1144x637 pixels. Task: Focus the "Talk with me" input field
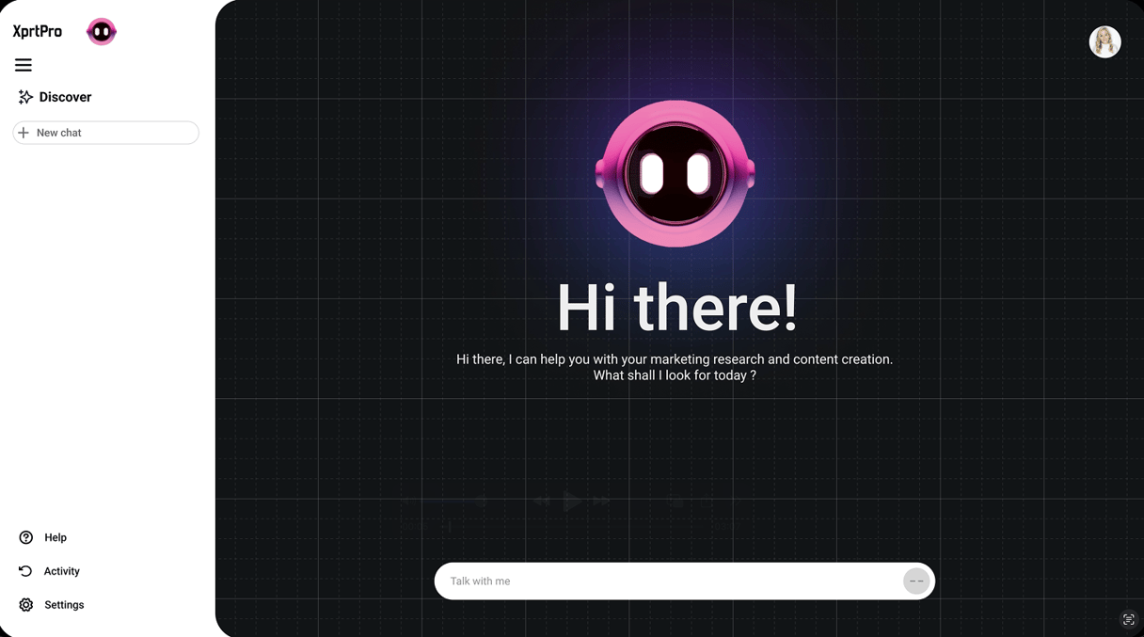[x=668, y=581]
